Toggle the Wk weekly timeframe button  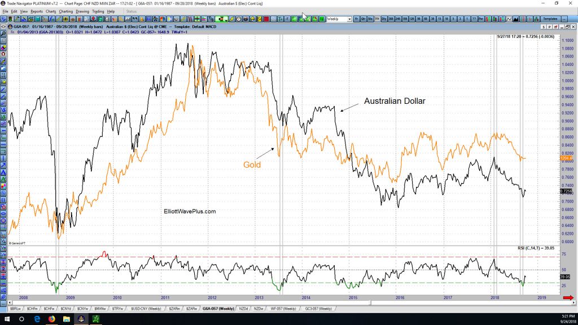377,19
